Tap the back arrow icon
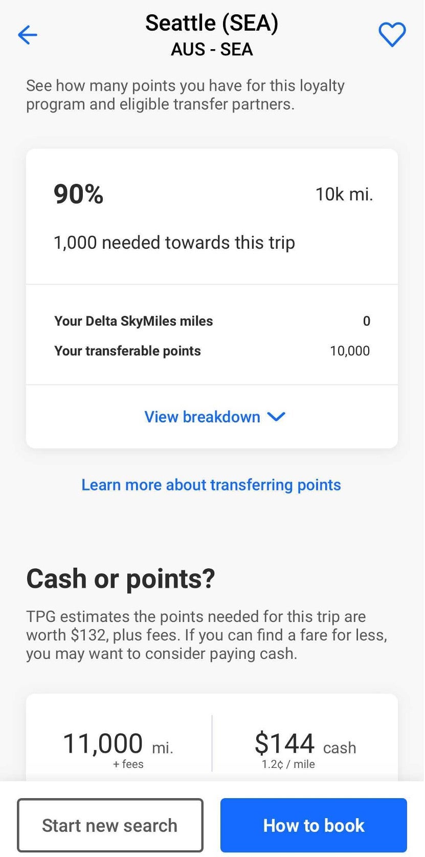 point(28,35)
